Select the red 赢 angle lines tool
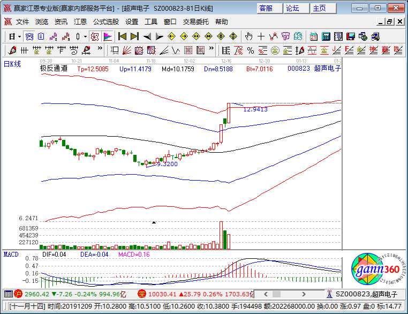Image resolution: width=408 pixels, height=314 pixels. [386, 50]
